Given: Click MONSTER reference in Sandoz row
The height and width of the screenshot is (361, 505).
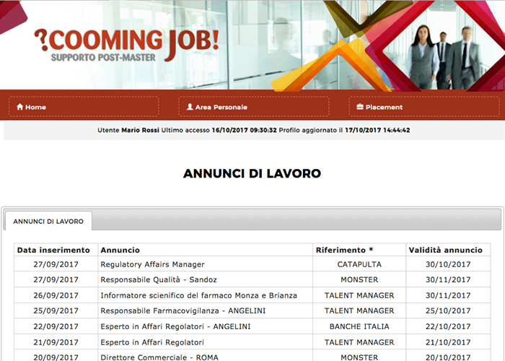Looking at the screenshot, I should [359, 279].
